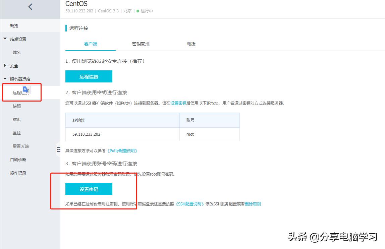The width and height of the screenshot is (385, 249).
Task: Click the Google Translate icon on 远程连接 item
Action: point(26,90)
